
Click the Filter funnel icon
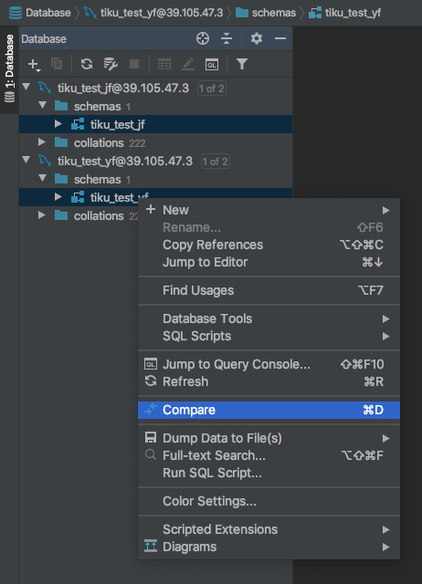coord(242,64)
